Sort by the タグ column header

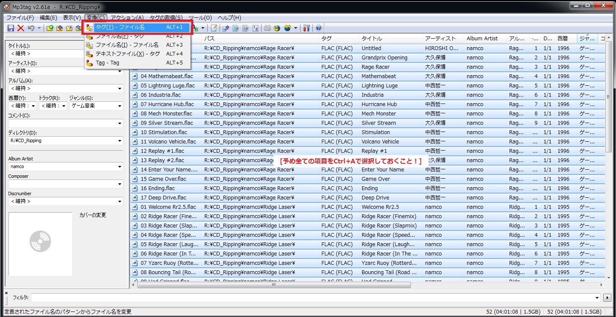(339, 39)
